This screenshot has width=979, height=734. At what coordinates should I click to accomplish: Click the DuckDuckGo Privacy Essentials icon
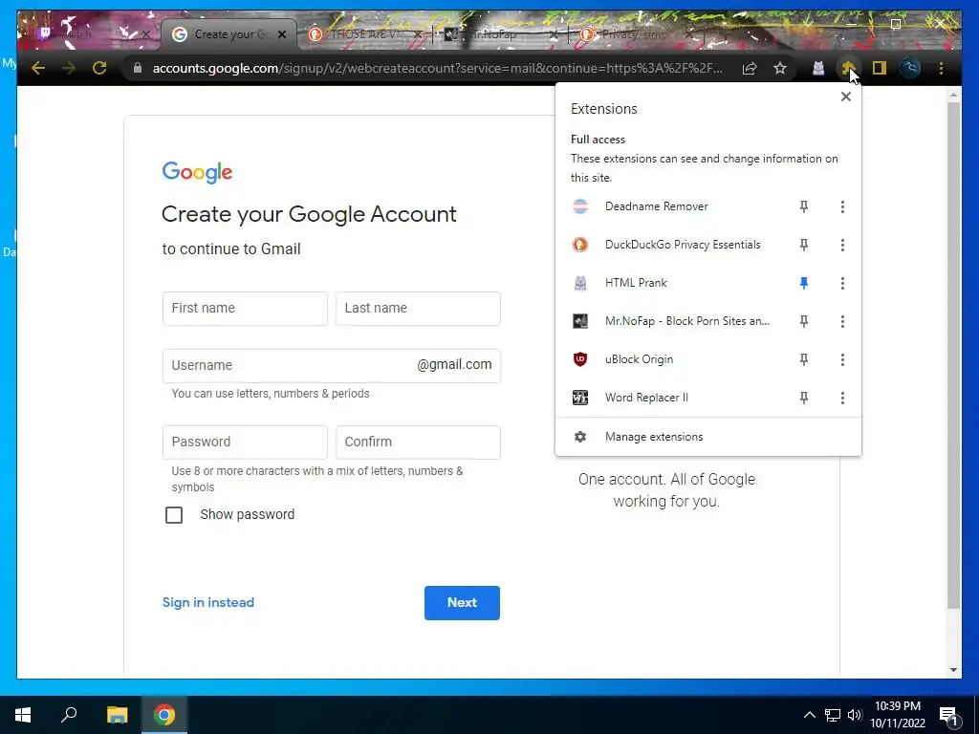click(x=580, y=245)
